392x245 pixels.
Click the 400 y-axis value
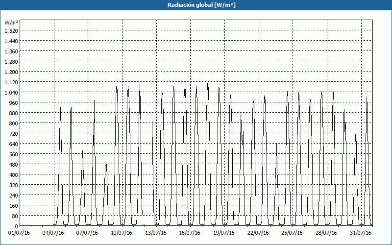click(x=14, y=175)
